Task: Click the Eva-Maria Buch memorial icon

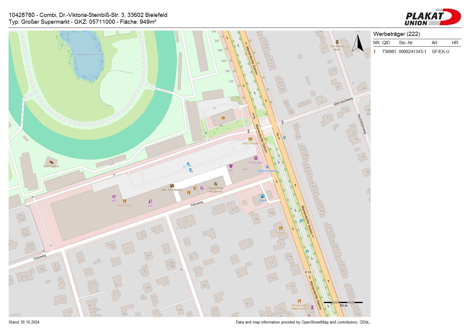Action: coord(337,42)
